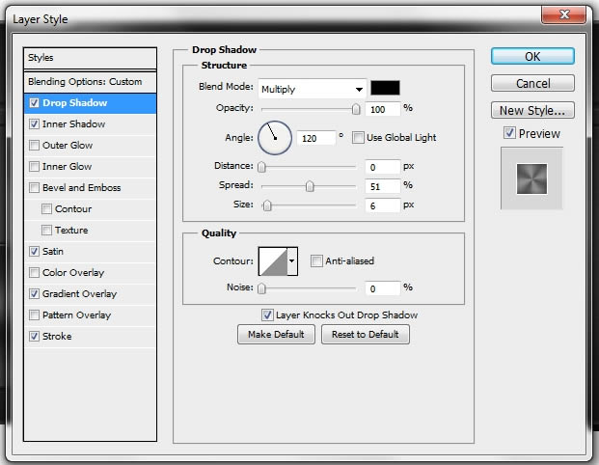Enable the Outer Glow checkbox

35,146
